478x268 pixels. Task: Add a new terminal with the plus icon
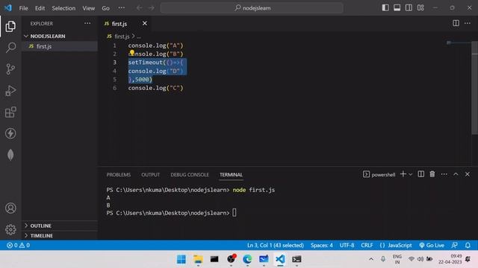(403, 174)
